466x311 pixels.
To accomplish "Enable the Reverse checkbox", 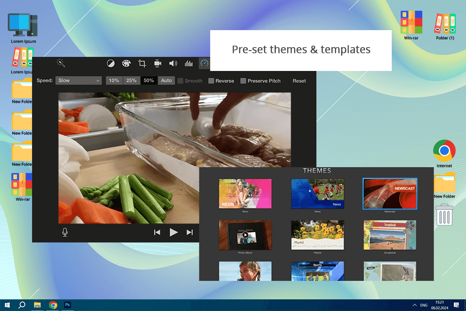I will click(211, 81).
